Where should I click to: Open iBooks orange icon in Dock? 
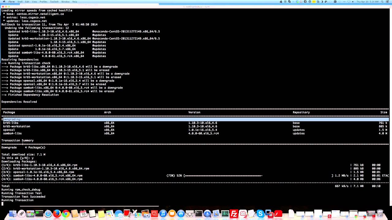(x=172, y=214)
